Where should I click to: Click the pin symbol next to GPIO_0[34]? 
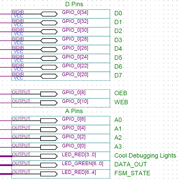pos(49,14)
